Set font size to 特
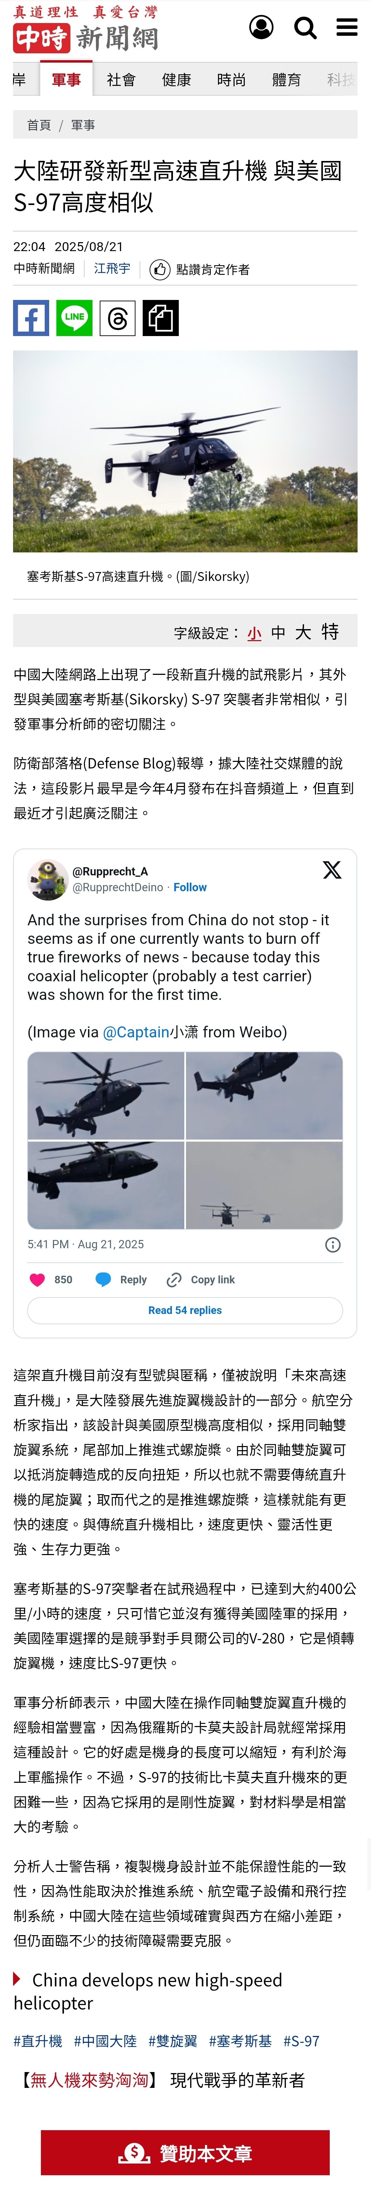 (x=330, y=632)
